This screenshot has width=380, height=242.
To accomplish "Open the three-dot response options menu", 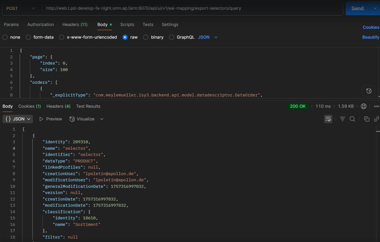I will (376, 106).
